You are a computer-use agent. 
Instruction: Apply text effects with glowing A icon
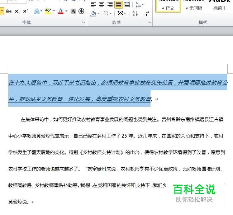coord(37,11)
